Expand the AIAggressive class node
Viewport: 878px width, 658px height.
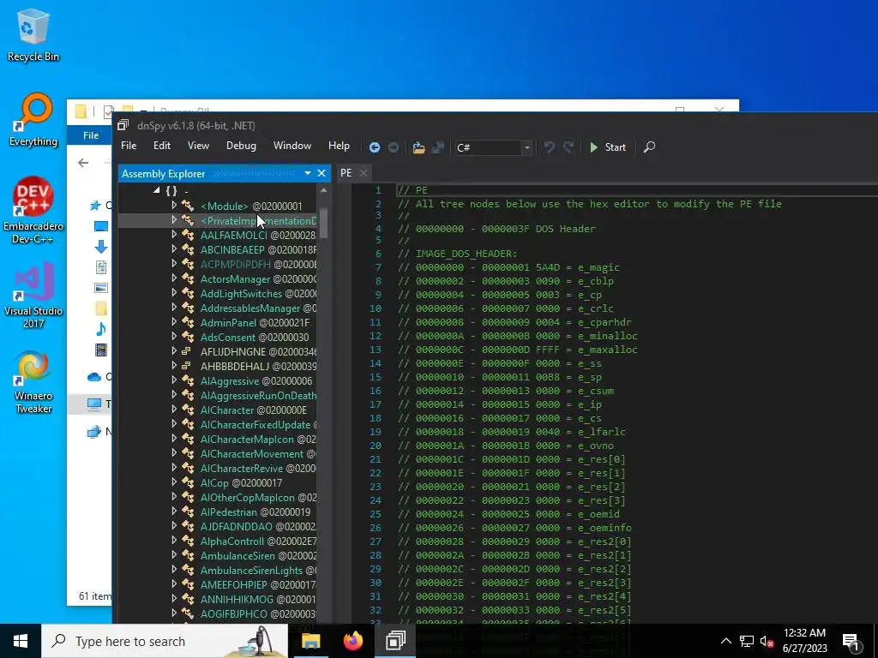point(174,380)
